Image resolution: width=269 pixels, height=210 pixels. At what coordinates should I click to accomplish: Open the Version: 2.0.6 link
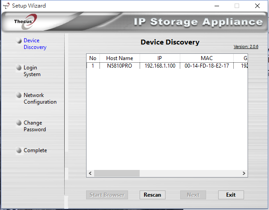click(x=246, y=47)
